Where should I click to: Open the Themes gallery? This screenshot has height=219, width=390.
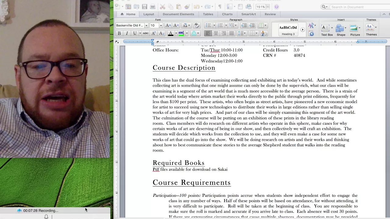[371, 30]
